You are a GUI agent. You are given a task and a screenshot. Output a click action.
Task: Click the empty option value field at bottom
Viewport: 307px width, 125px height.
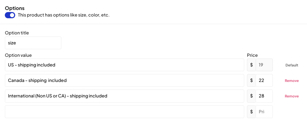pos(125,112)
